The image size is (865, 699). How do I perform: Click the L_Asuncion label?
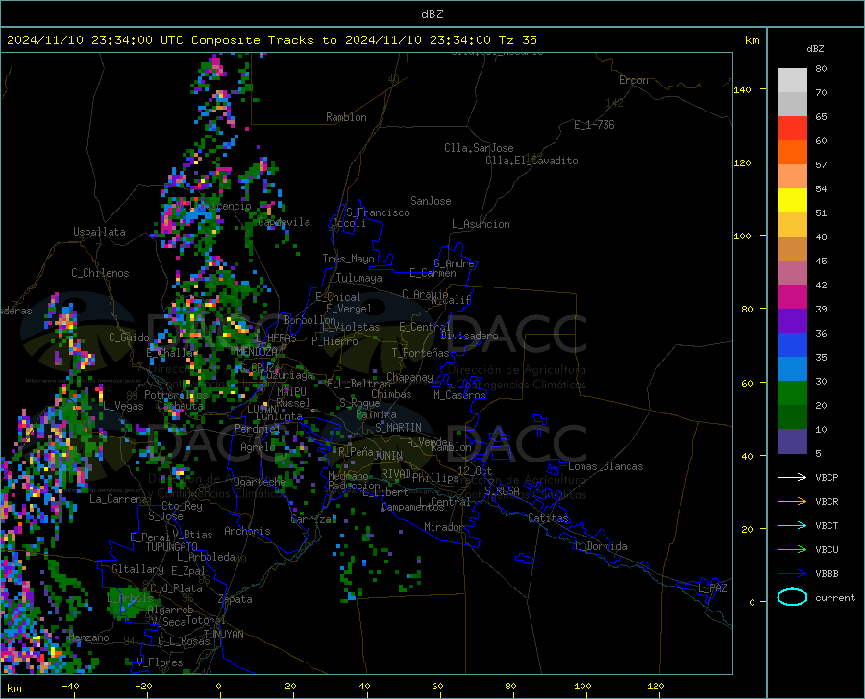(481, 224)
